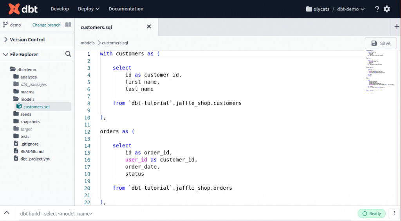
Task: Open customers.sql in the file tree
Action: [x=36, y=107]
